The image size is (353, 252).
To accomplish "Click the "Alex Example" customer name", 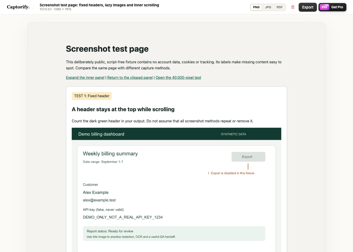I will click(x=96, y=192).
